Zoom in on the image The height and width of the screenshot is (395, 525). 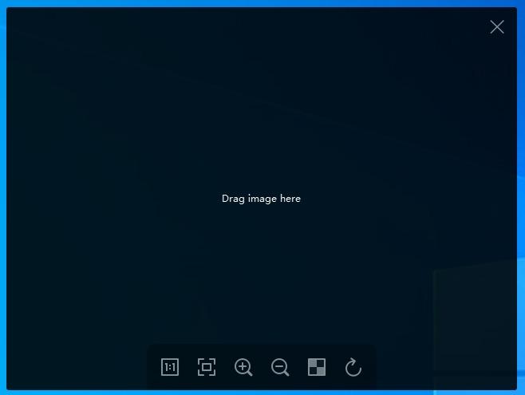(243, 367)
